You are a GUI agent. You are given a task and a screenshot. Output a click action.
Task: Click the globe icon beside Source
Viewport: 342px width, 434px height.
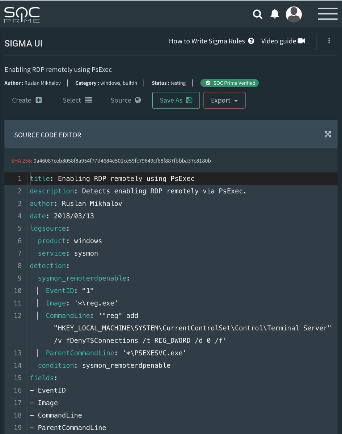138,100
